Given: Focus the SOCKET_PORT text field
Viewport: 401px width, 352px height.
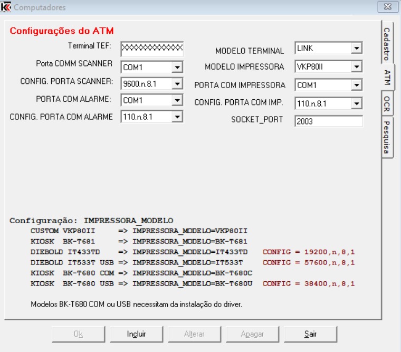Looking at the screenshot, I should (x=329, y=121).
